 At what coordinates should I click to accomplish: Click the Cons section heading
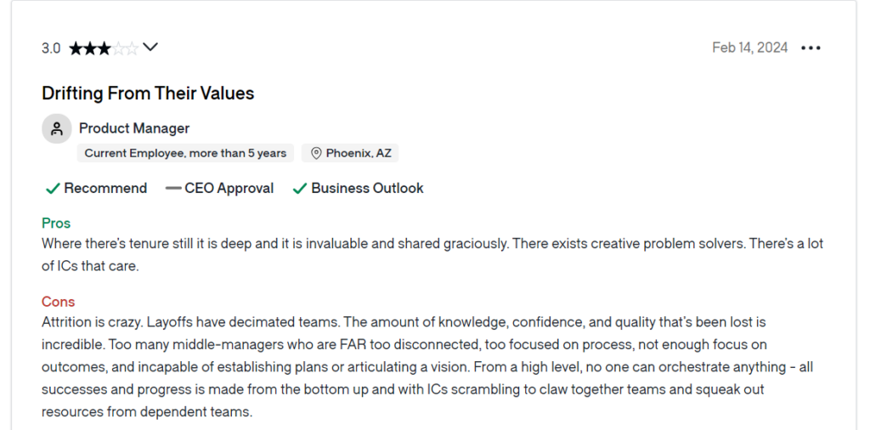coord(59,302)
